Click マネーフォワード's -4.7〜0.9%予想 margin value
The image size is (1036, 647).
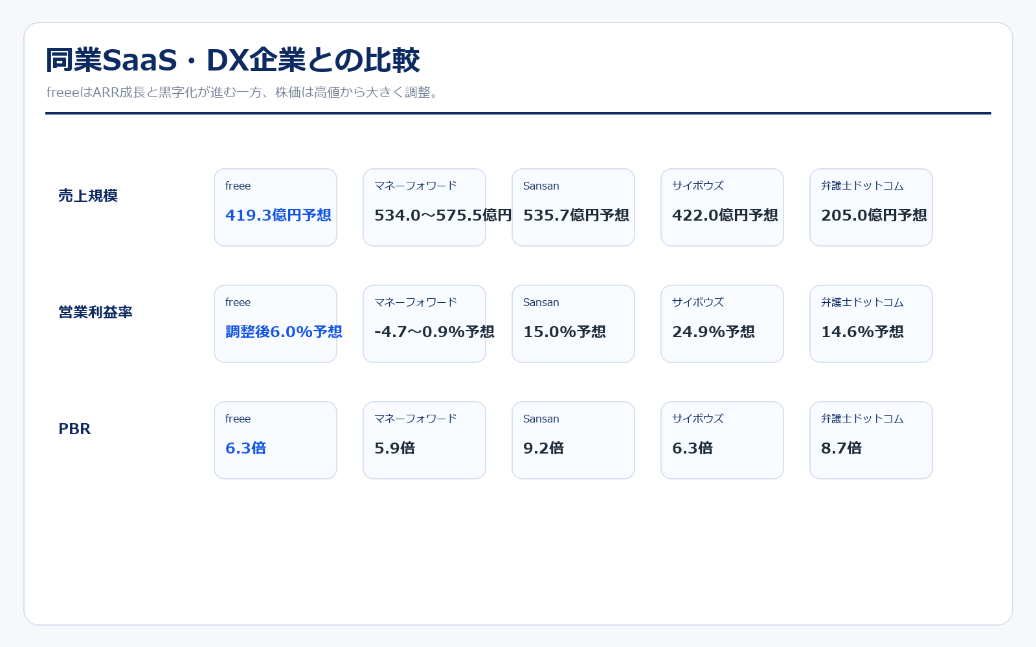click(x=434, y=331)
